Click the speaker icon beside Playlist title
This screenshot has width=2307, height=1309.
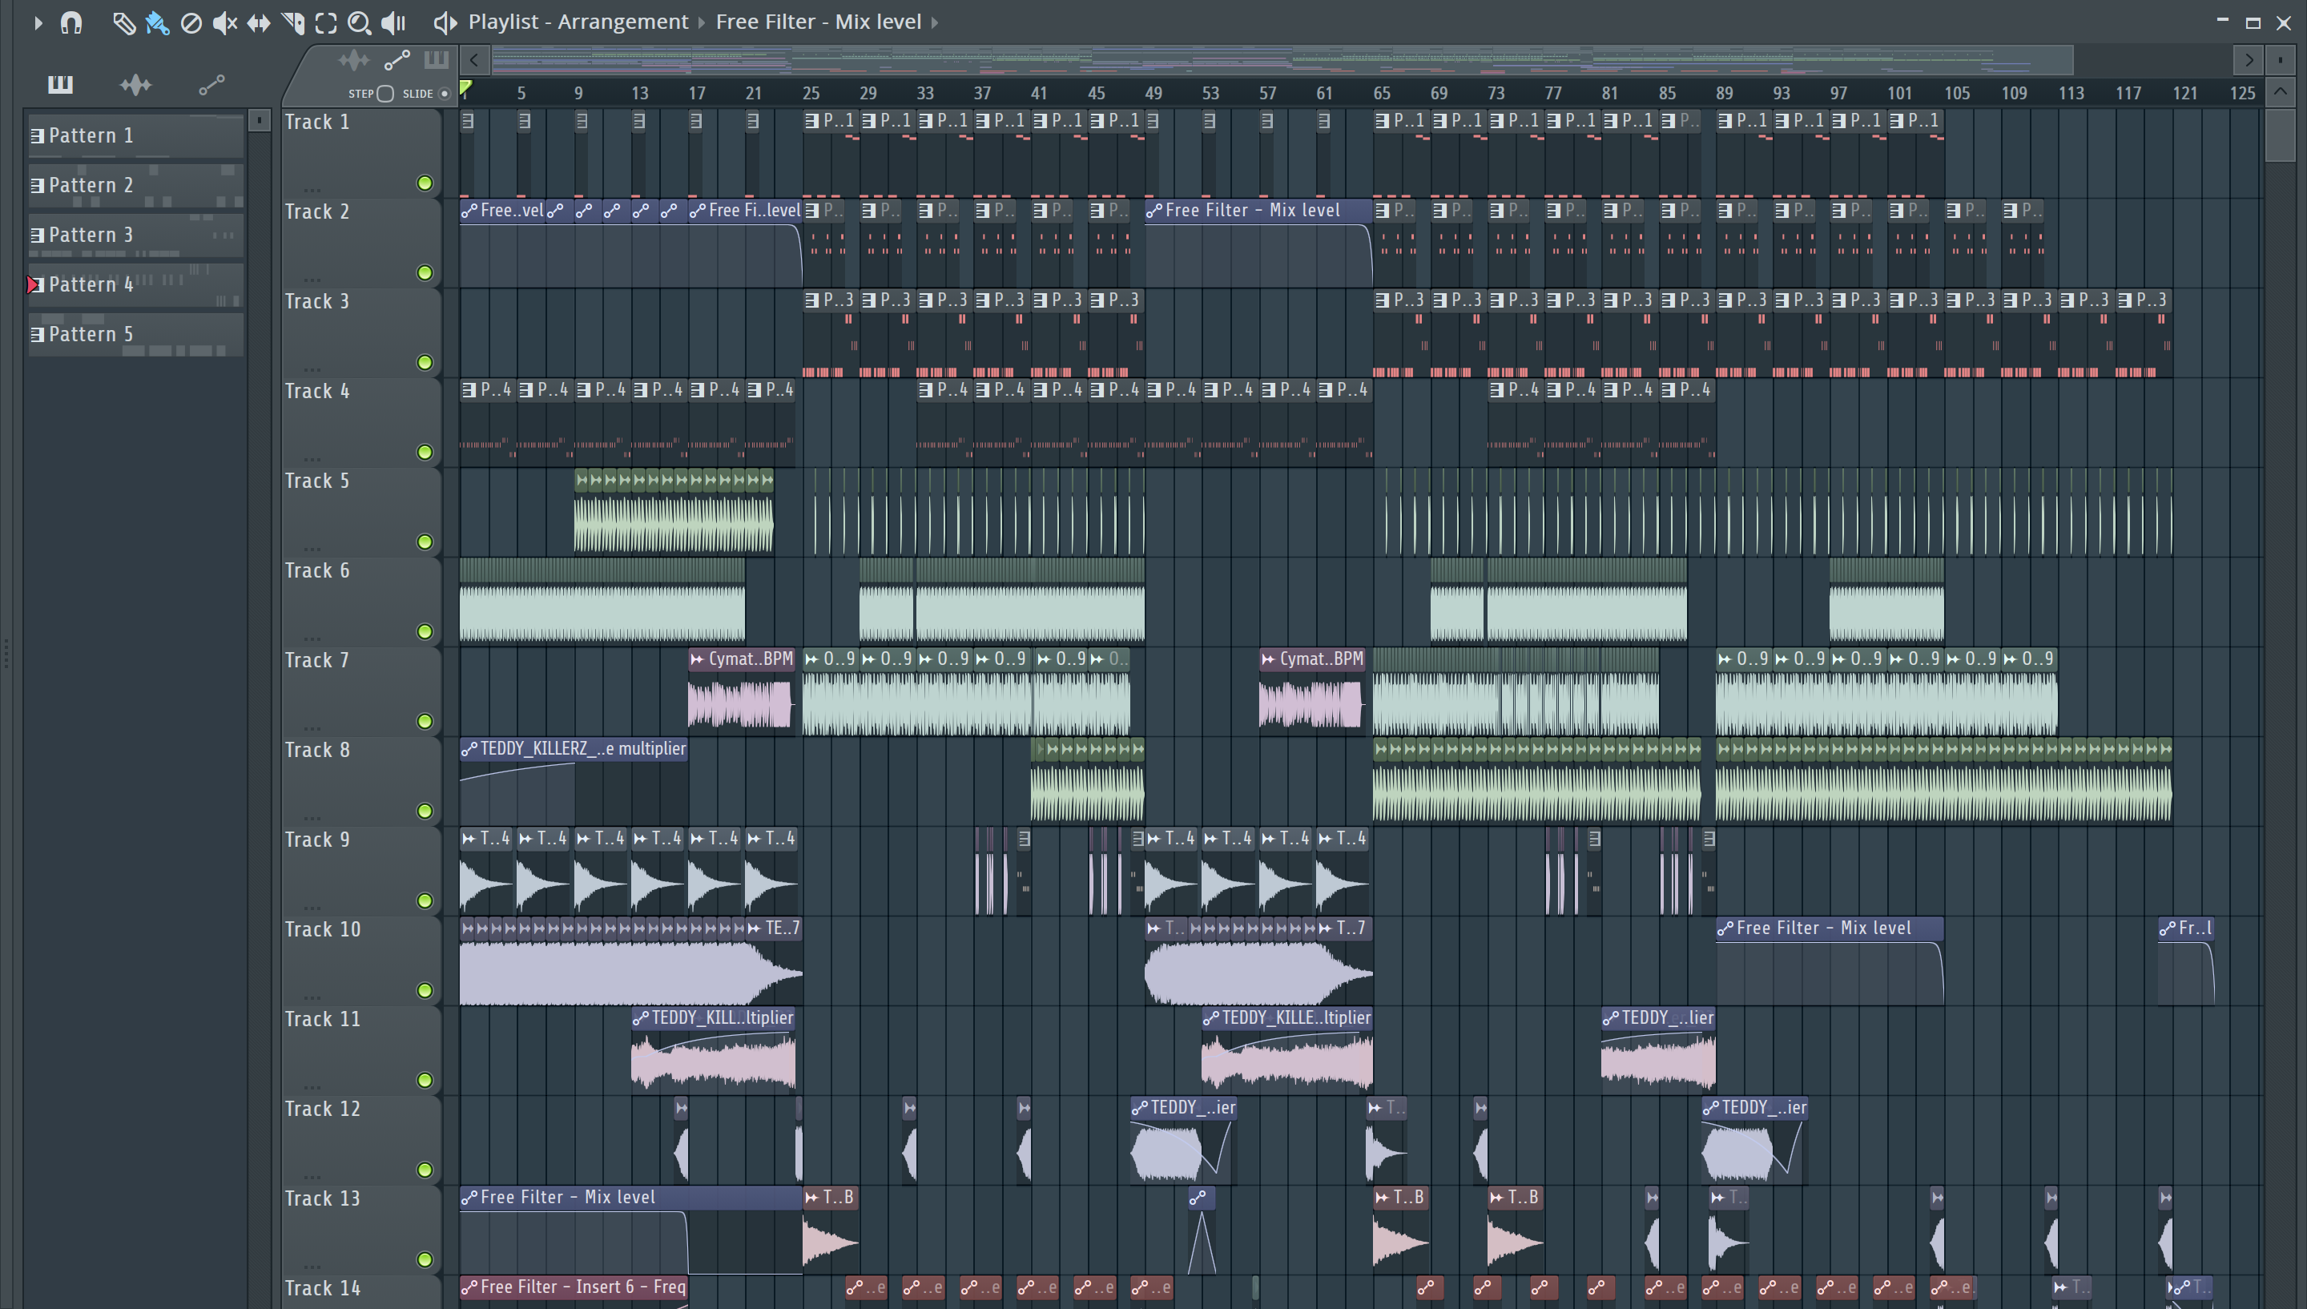click(x=445, y=22)
